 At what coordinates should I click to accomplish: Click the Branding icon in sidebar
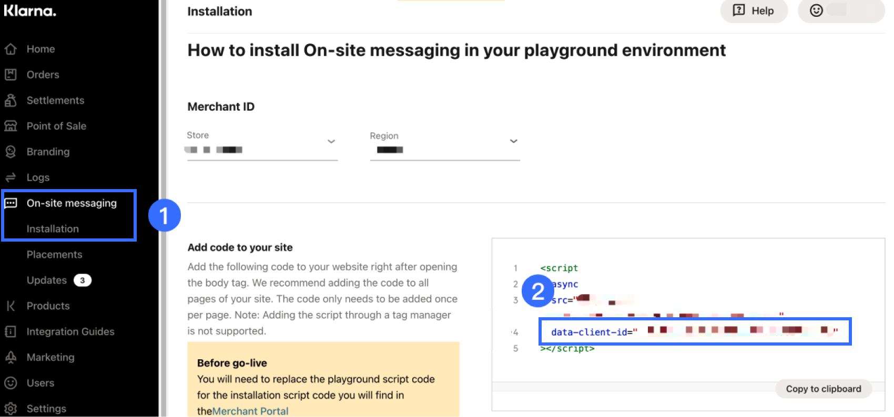coord(11,152)
